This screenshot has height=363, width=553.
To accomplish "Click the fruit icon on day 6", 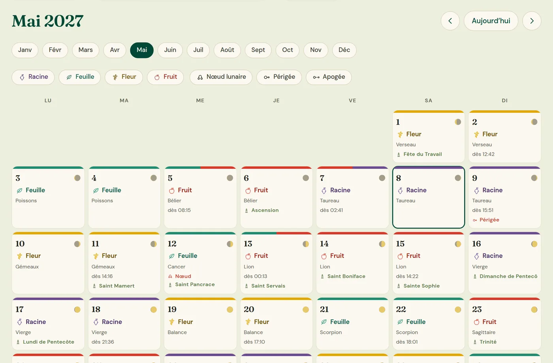I will point(248,190).
